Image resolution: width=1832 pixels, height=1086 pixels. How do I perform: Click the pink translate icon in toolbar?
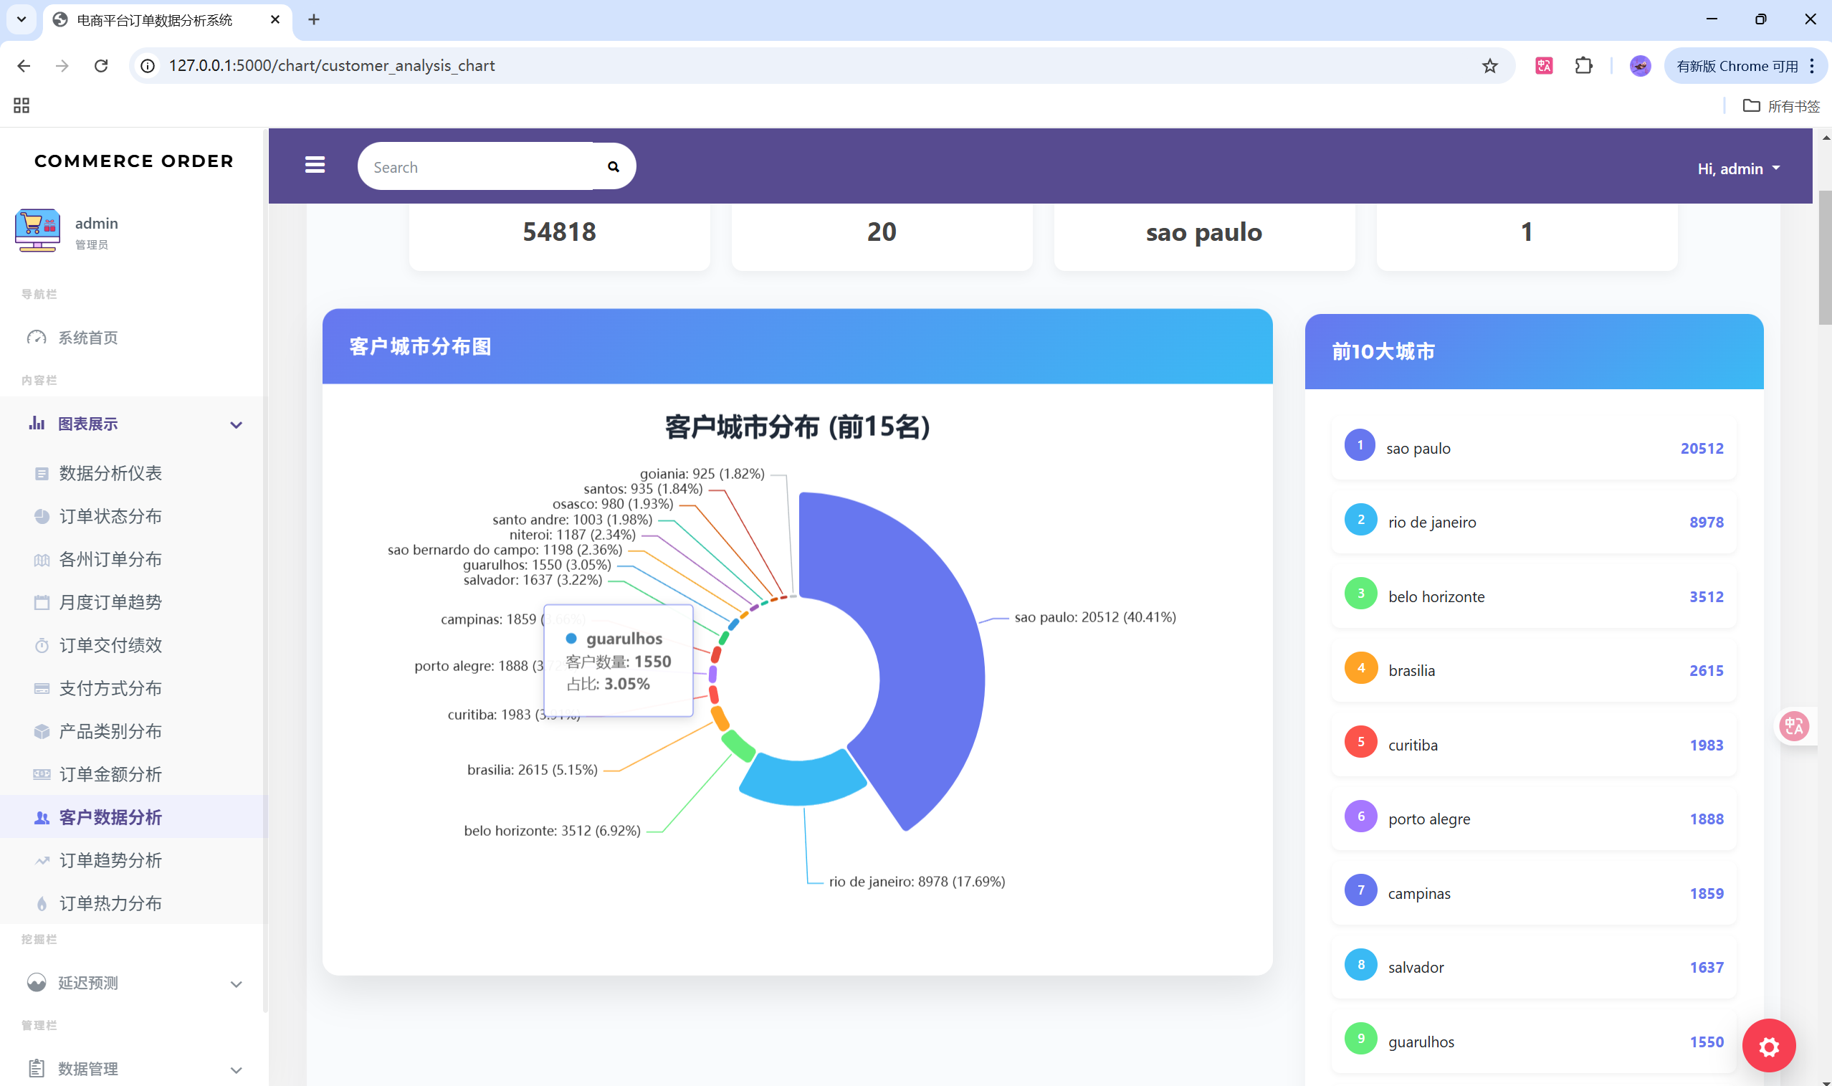[1544, 66]
